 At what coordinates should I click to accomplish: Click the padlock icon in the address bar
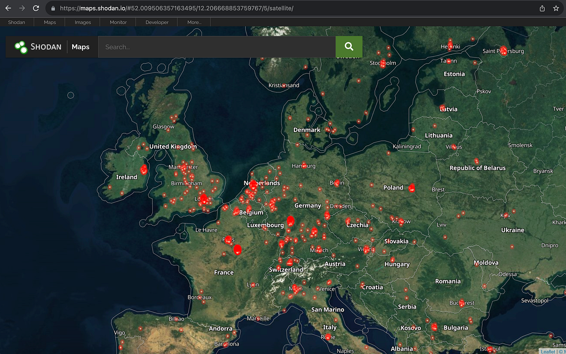pyautogui.click(x=53, y=8)
